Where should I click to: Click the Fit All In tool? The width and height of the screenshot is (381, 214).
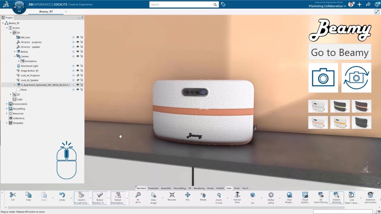click(x=138, y=197)
